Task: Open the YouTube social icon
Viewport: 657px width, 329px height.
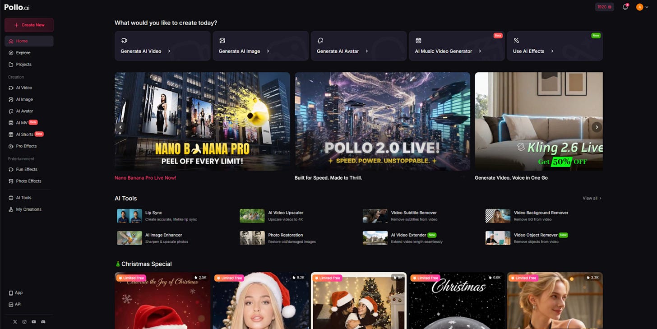Action: coord(34,322)
